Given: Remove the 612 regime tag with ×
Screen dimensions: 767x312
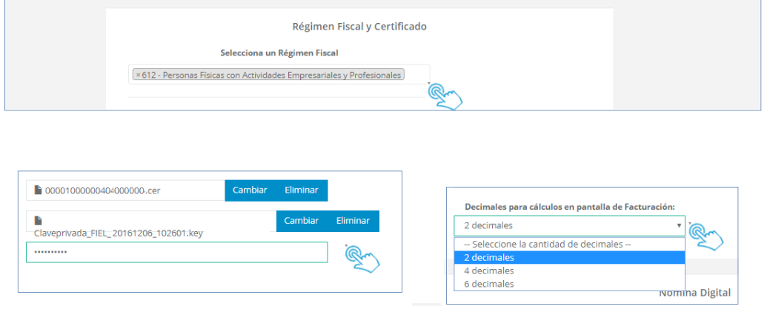Looking at the screenshot, I should click(x=138, y=75).
